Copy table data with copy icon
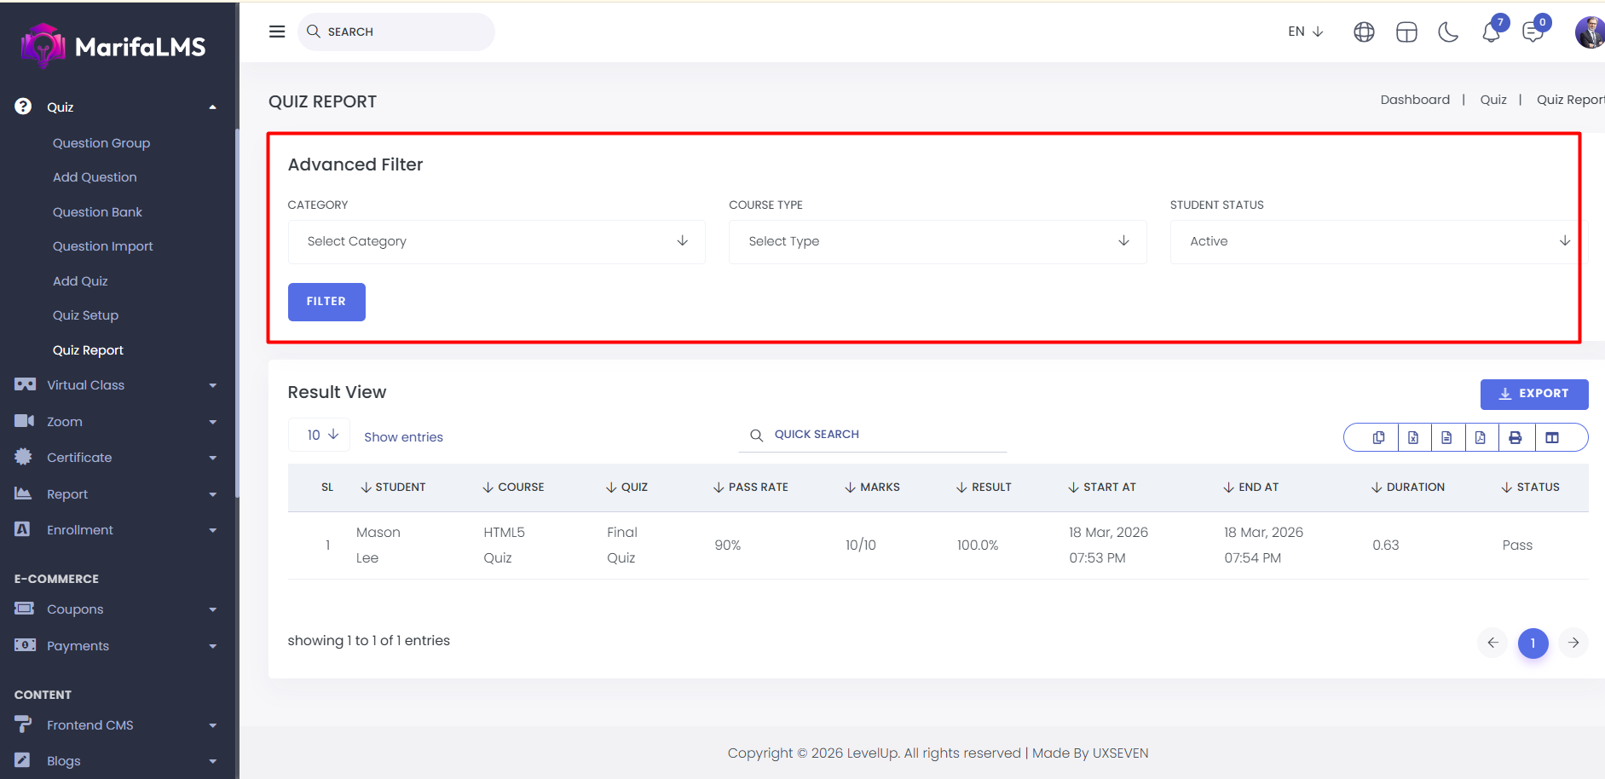 (1378, 437)
